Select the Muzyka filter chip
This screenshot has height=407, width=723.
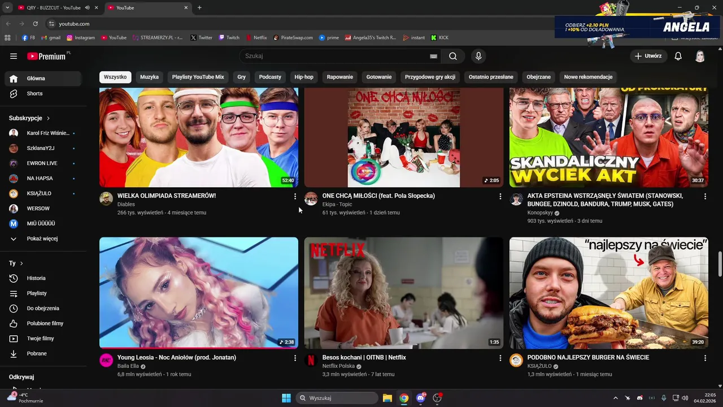click(150, 77)
